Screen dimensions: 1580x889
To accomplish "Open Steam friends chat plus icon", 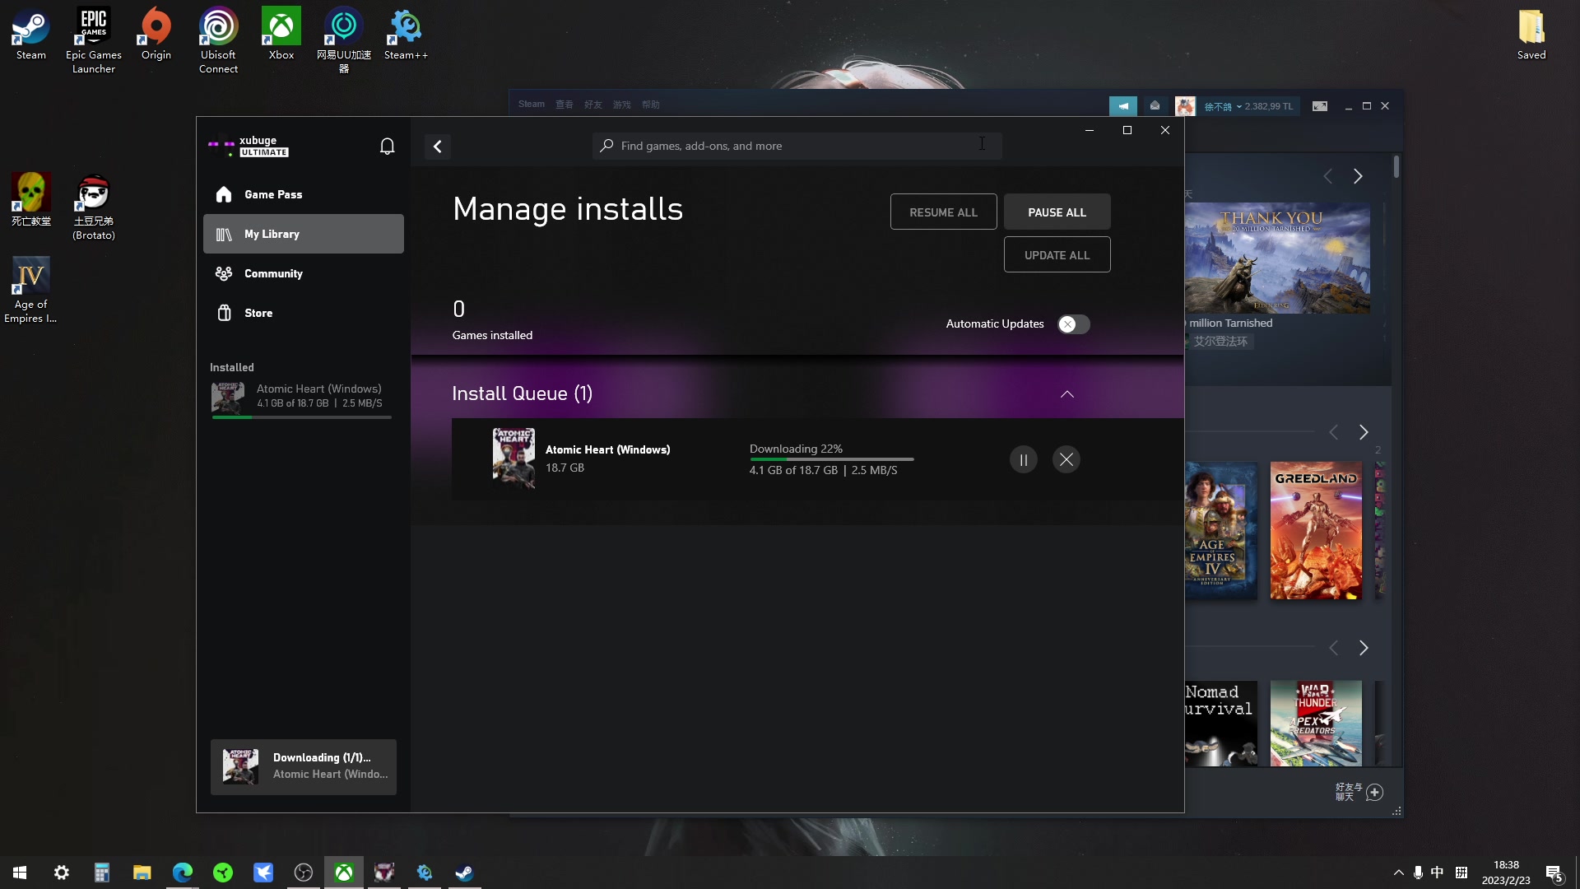I will coord(1374,793).
